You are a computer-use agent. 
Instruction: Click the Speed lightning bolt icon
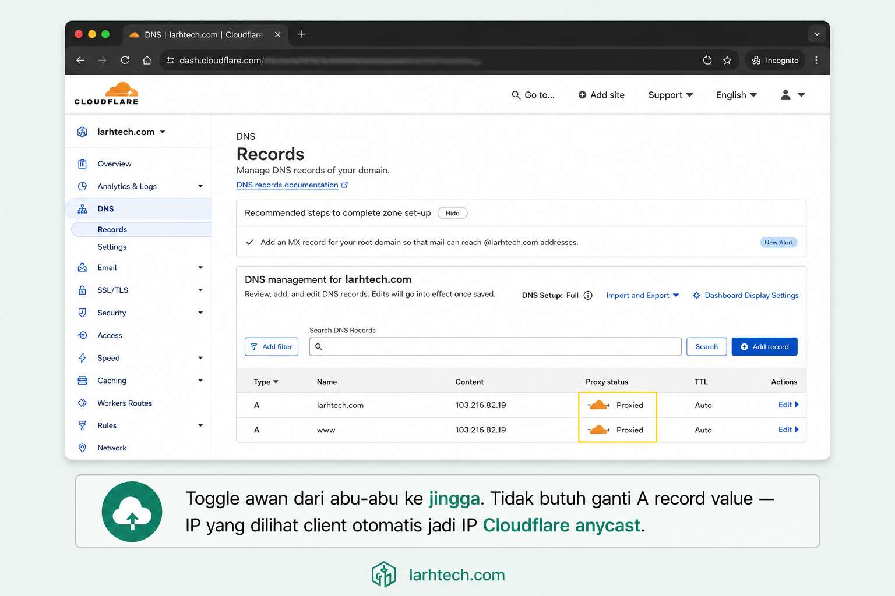pyautogui.click(x=82, y=358)
